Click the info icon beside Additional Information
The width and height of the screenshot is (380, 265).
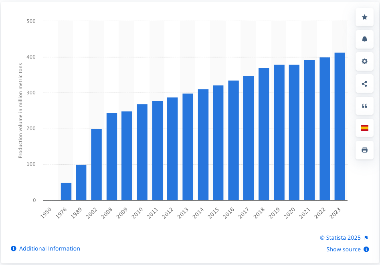click(14, 249)
